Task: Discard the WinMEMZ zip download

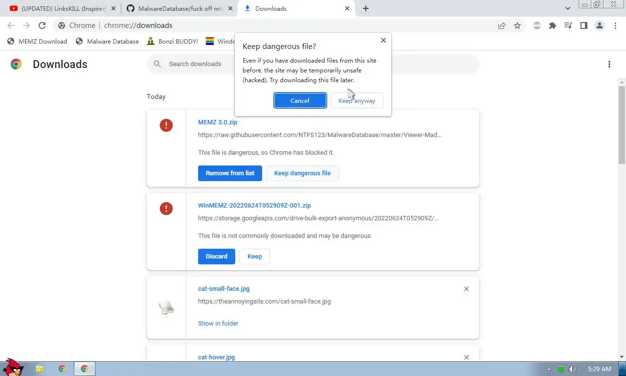Action: click(217, 257)
